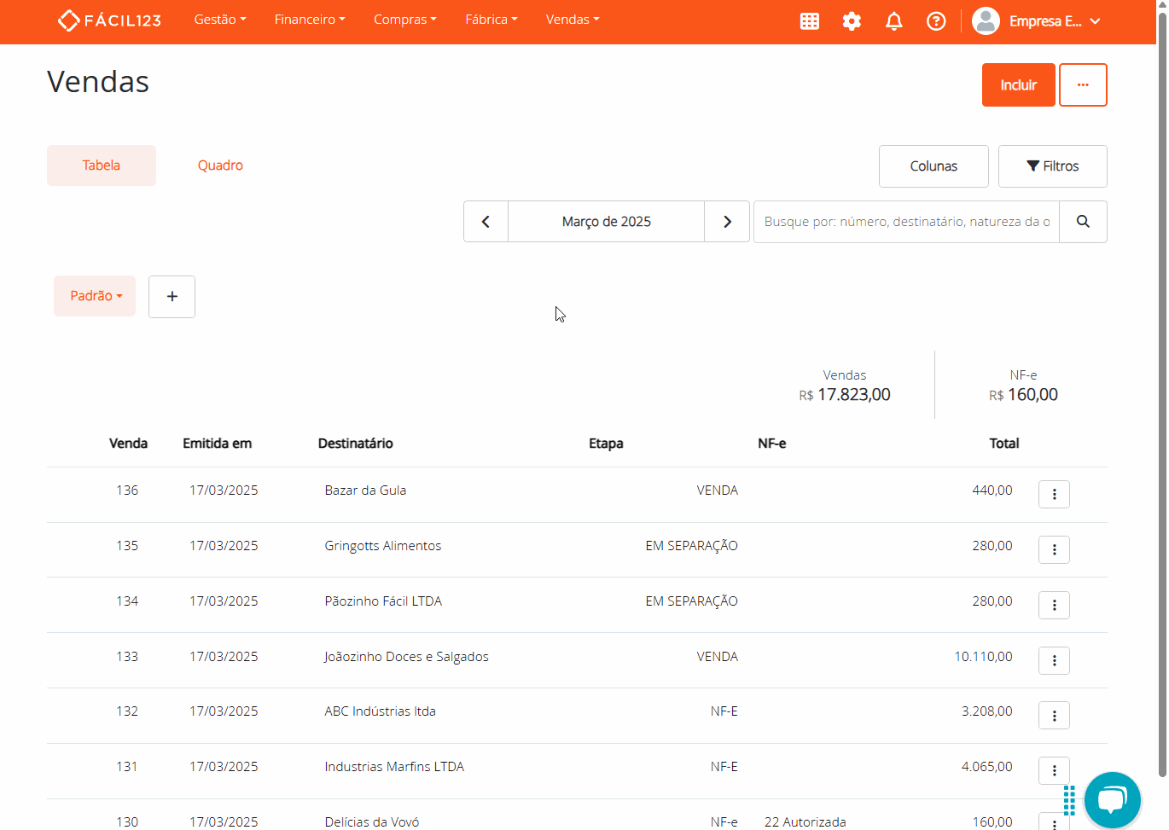
Task: Expand the Vendas menu
Action: 572,19
